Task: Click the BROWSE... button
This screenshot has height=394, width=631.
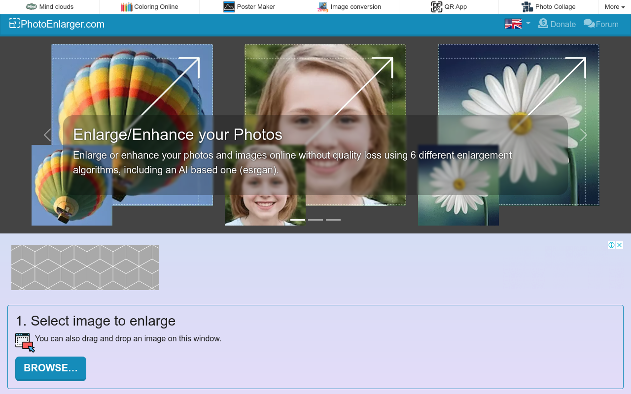Action: tap(51, 368)
